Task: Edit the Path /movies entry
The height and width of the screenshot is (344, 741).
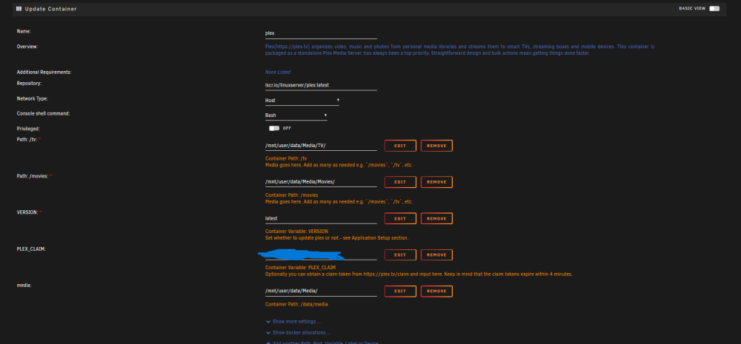Action: point(400,182)
